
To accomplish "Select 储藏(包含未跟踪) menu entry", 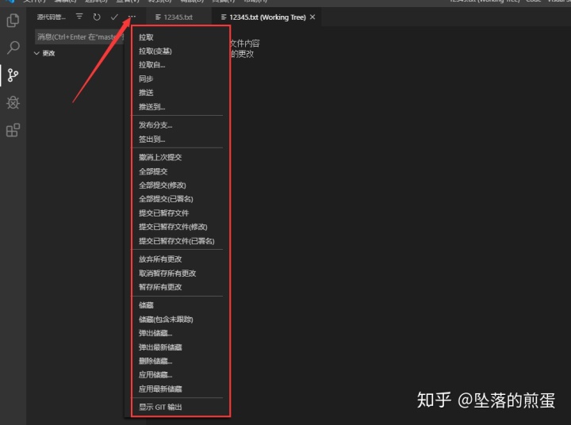I will point(166,320).
